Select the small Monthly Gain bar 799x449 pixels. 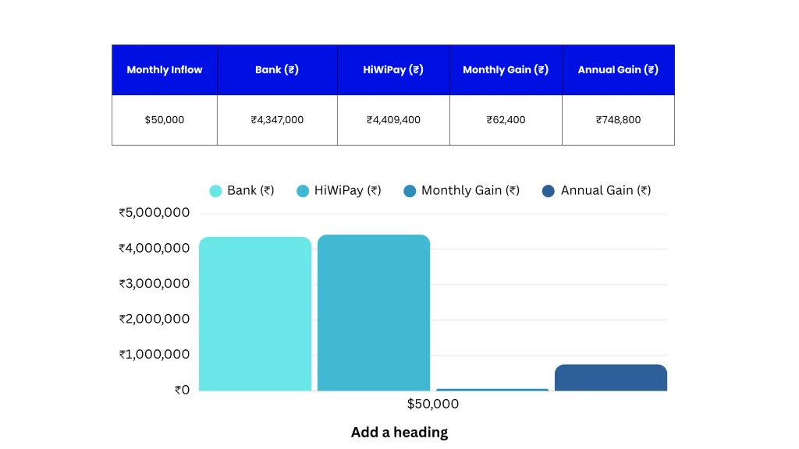tap(492, 388)
